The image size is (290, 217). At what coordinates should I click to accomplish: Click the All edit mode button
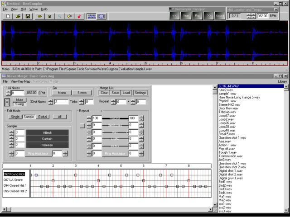click(59, 117)
